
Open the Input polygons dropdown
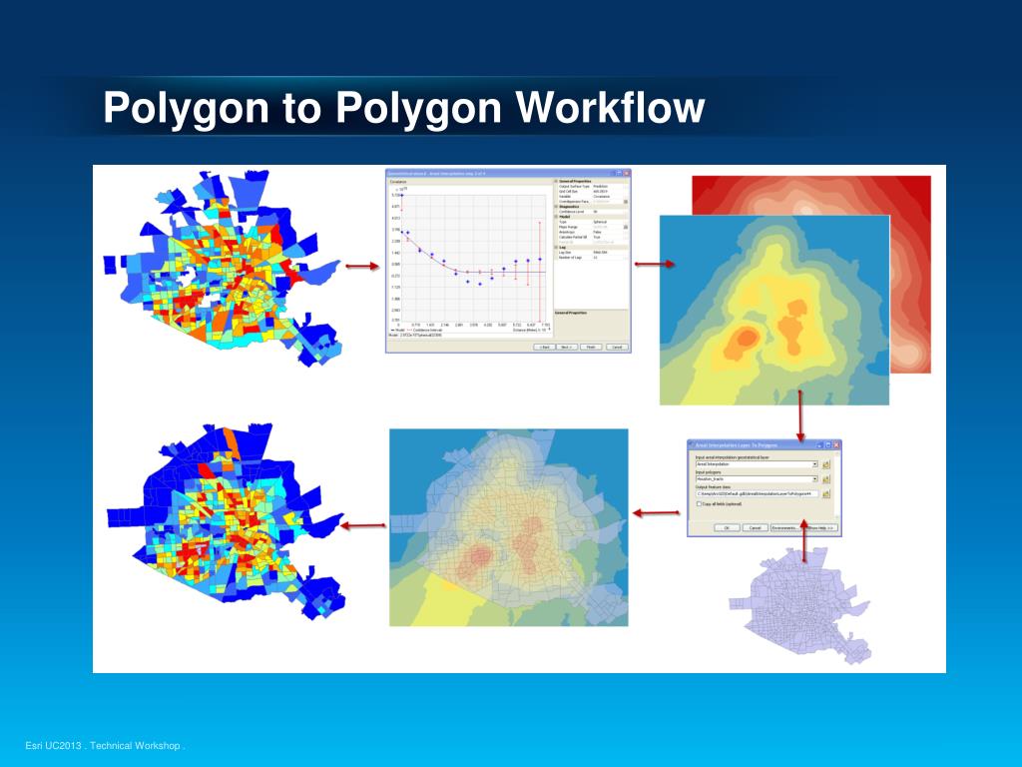(x=814, y=479)
